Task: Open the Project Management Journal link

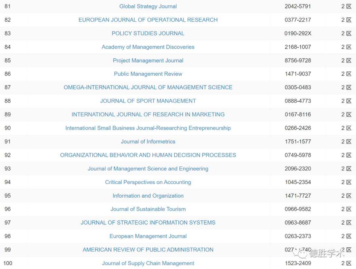Action: pos(148,61)
